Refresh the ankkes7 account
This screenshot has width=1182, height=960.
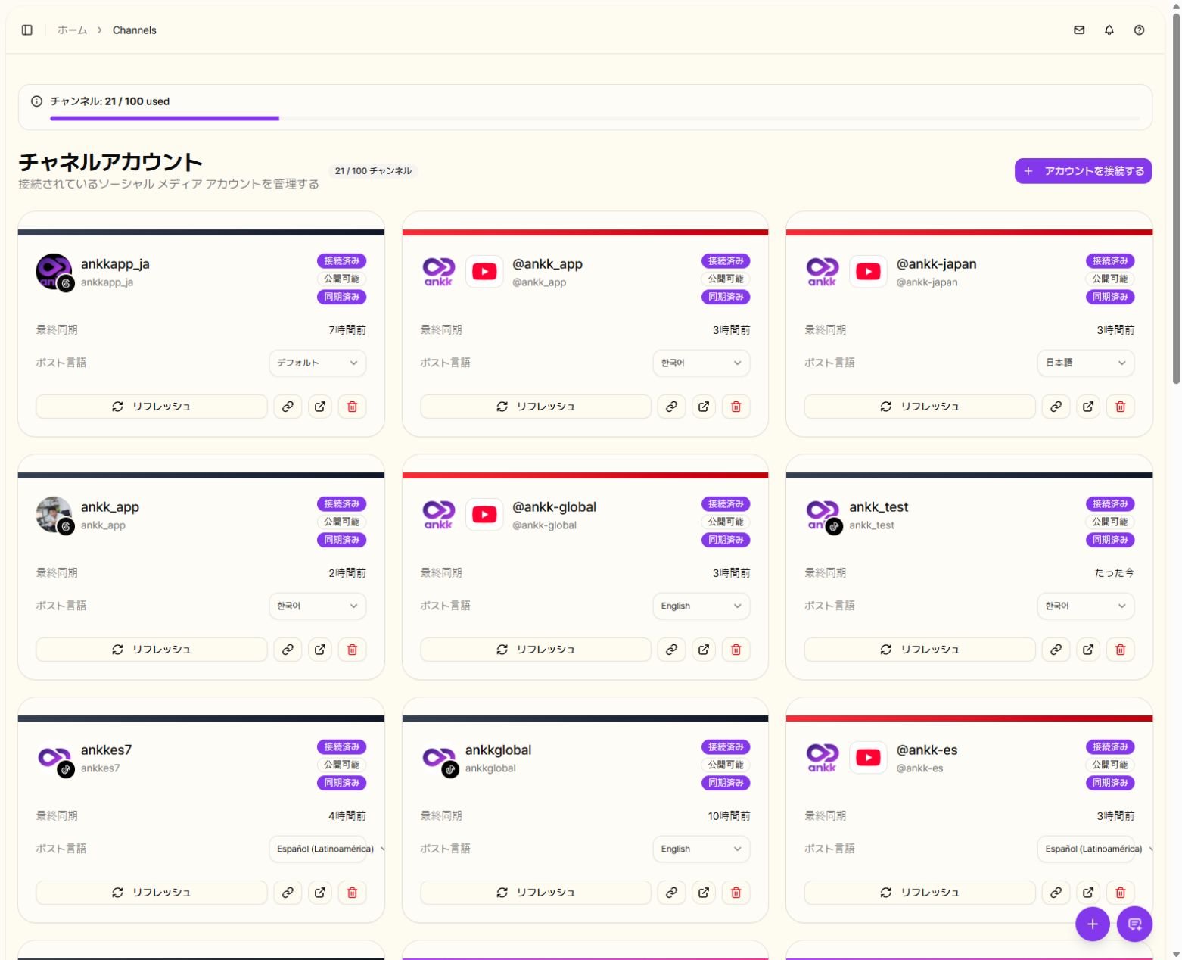click(x=151, y=893)
